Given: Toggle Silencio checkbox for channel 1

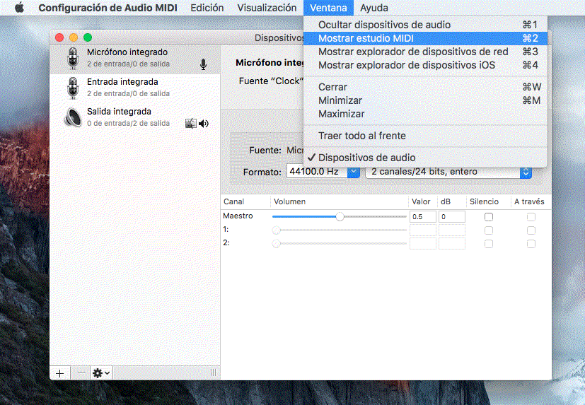Looking at the screenshot, I should 489,230.
